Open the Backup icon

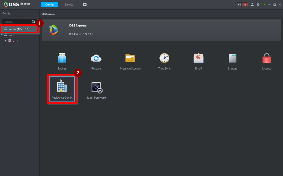pos(62,58)
